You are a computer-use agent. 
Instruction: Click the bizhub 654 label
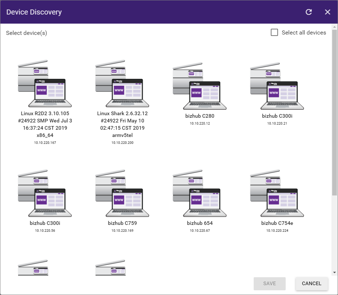click(200, 223)
